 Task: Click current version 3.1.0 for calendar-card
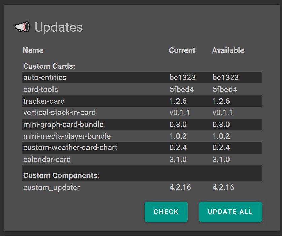click(x=178, y=159)
